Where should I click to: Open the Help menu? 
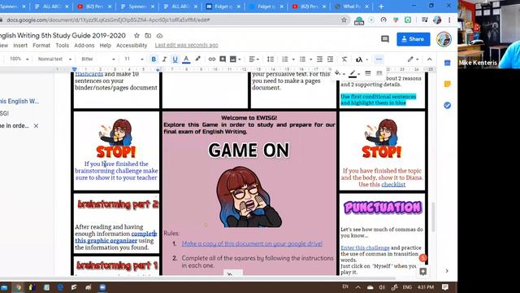(105, 46)
